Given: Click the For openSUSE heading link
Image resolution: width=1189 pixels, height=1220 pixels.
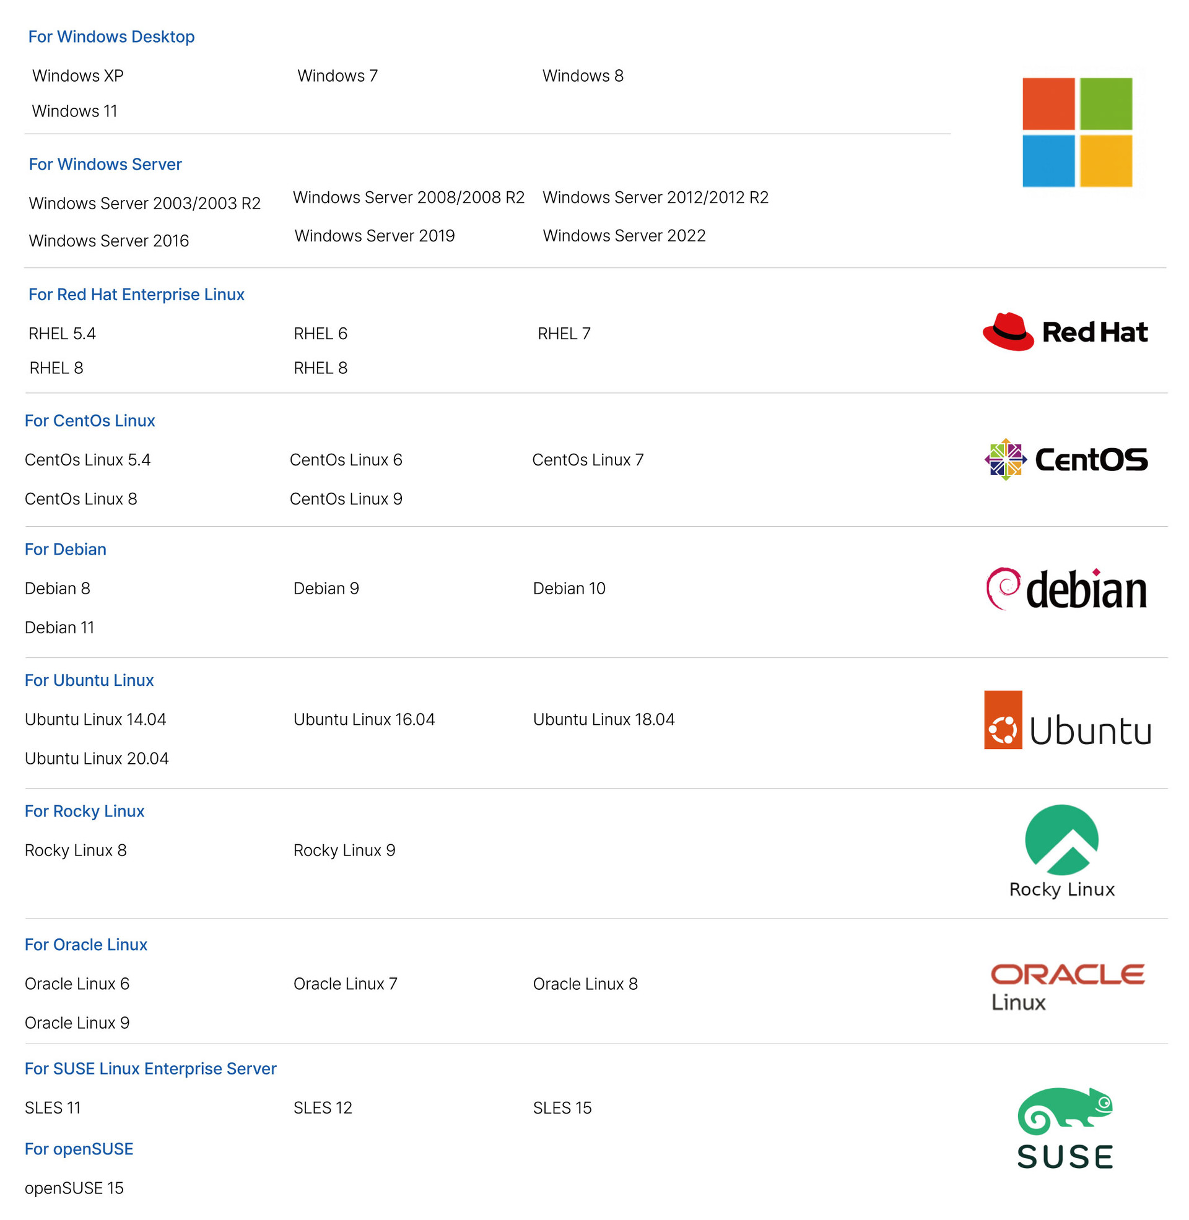Looking at the screenshot, I should pyautogui.click(x=79, y=1149).
